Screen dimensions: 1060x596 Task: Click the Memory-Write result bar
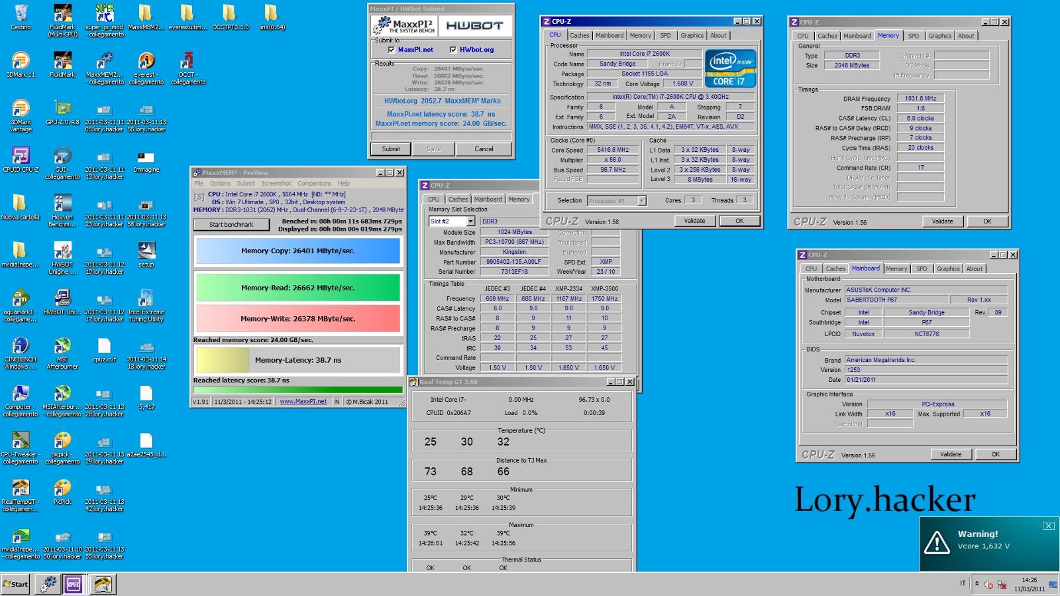(298, 319)
